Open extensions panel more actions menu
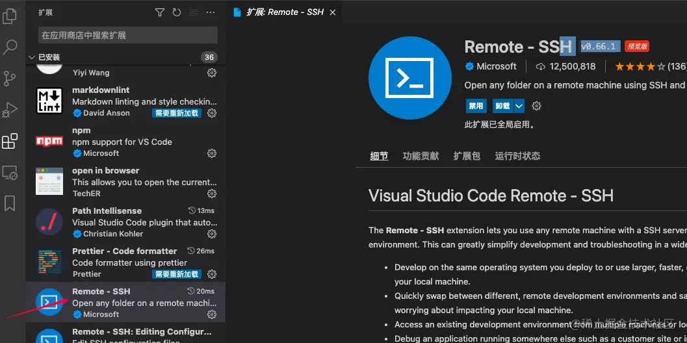This screenshot has height=343, width=687. (x=211, y=12)
